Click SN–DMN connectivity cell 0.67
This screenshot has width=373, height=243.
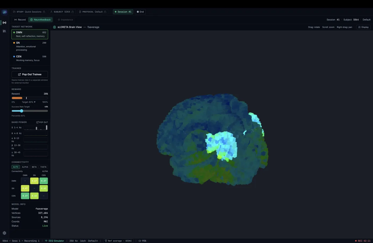coord(25,188)
